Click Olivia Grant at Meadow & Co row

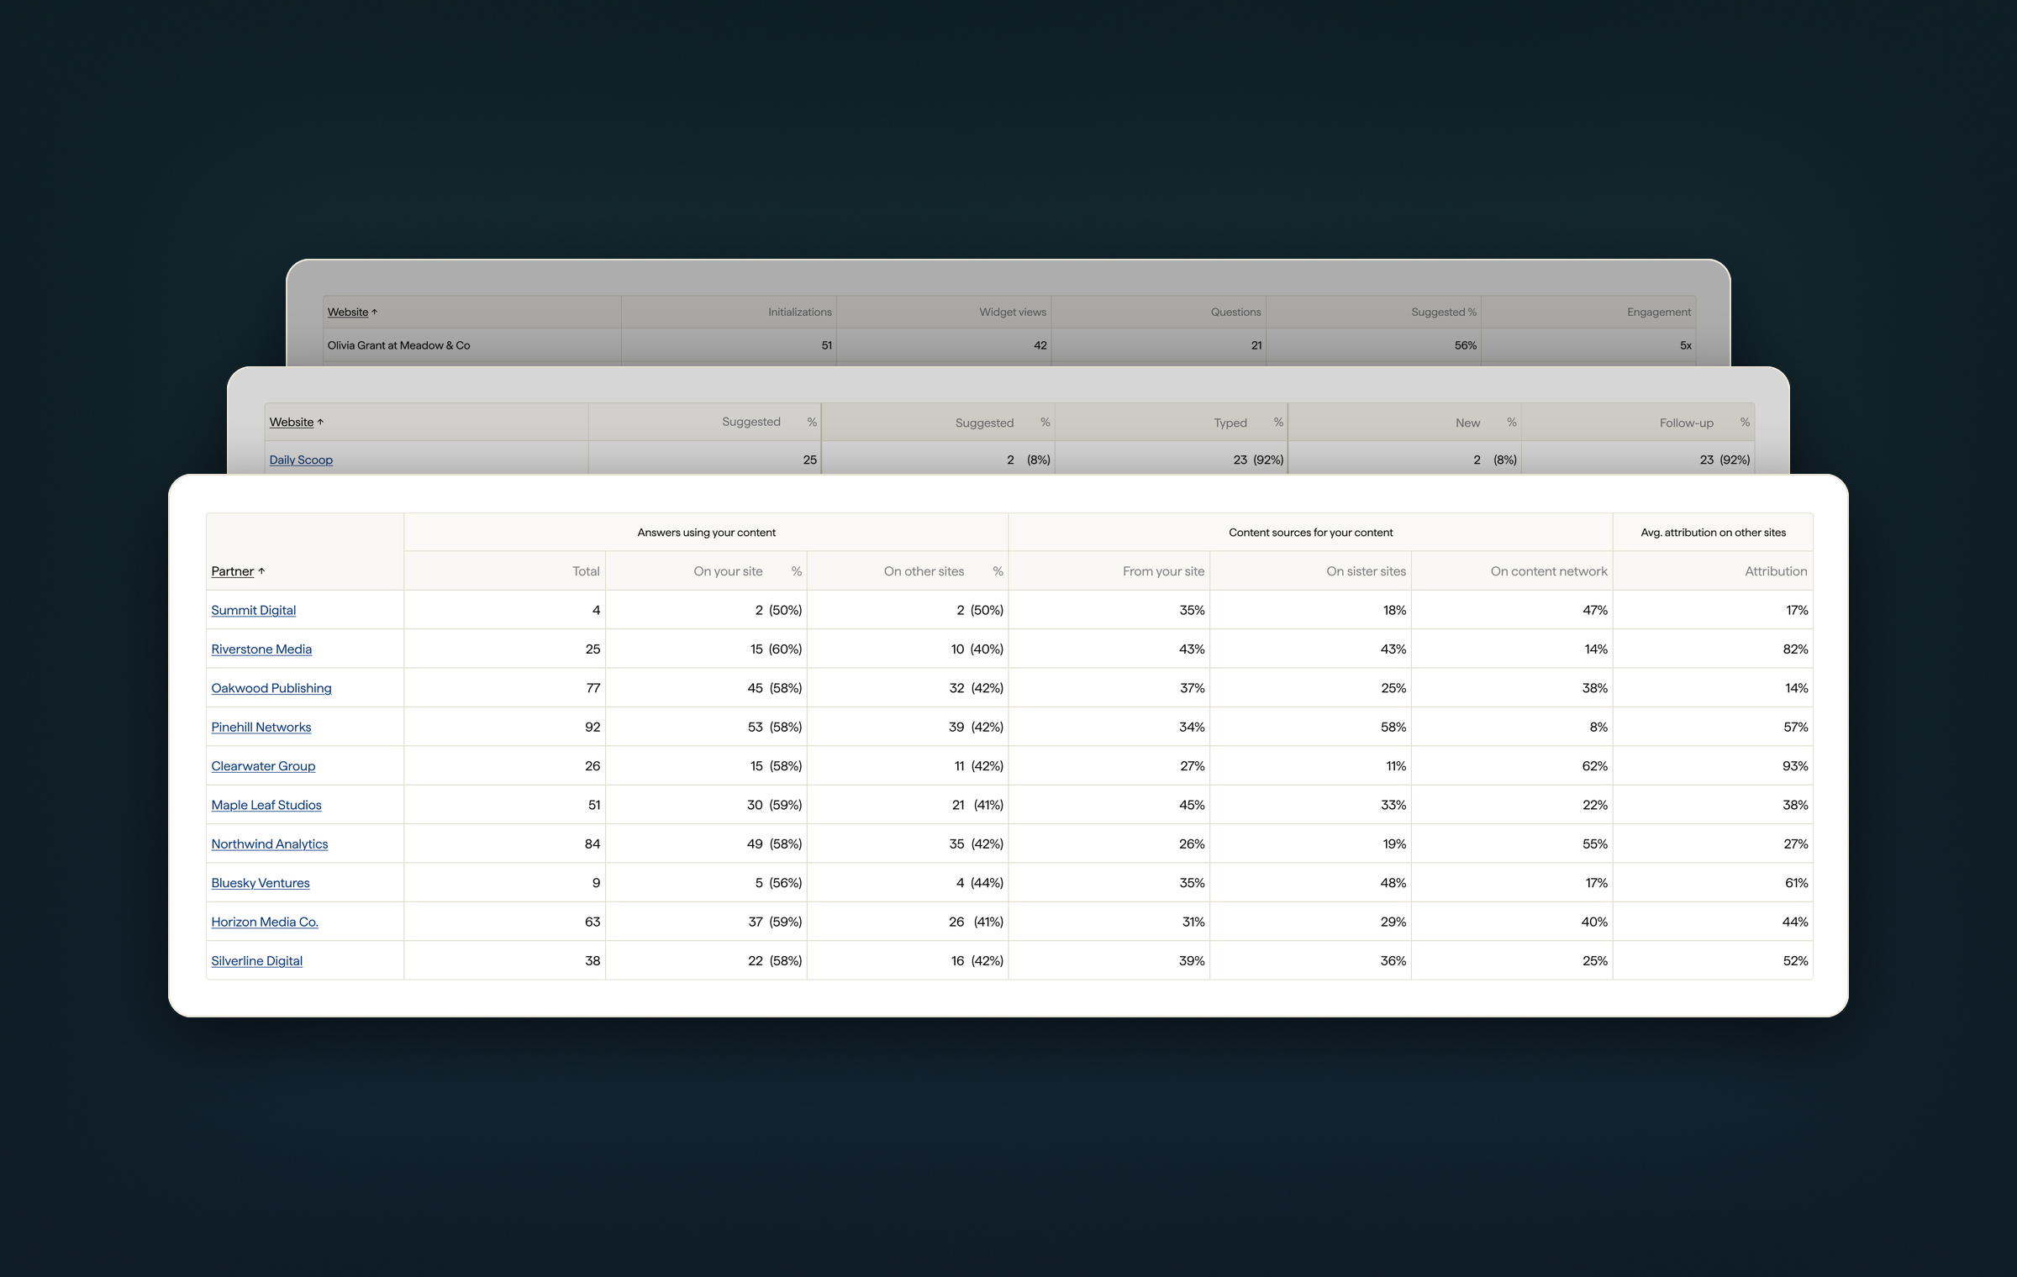[1009, 345]
